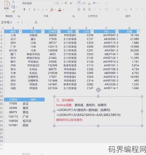The image size is (146, 155).
Task: Select the Format Painter brush
Action: click(x=13, y=12)
